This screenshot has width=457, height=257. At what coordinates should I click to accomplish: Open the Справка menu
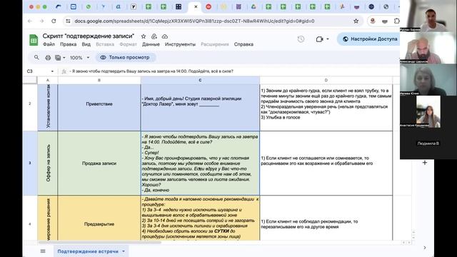pos(243,44)
